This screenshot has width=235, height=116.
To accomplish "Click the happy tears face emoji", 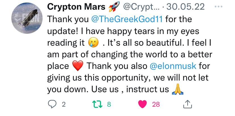I will click(93, 42).
